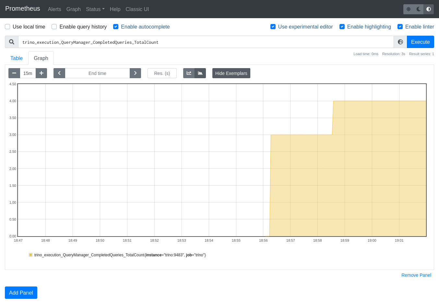The width and height of the screenshot is (439, 304).
Task: Shift graph later with the right chevron
Action: point(135,73)
